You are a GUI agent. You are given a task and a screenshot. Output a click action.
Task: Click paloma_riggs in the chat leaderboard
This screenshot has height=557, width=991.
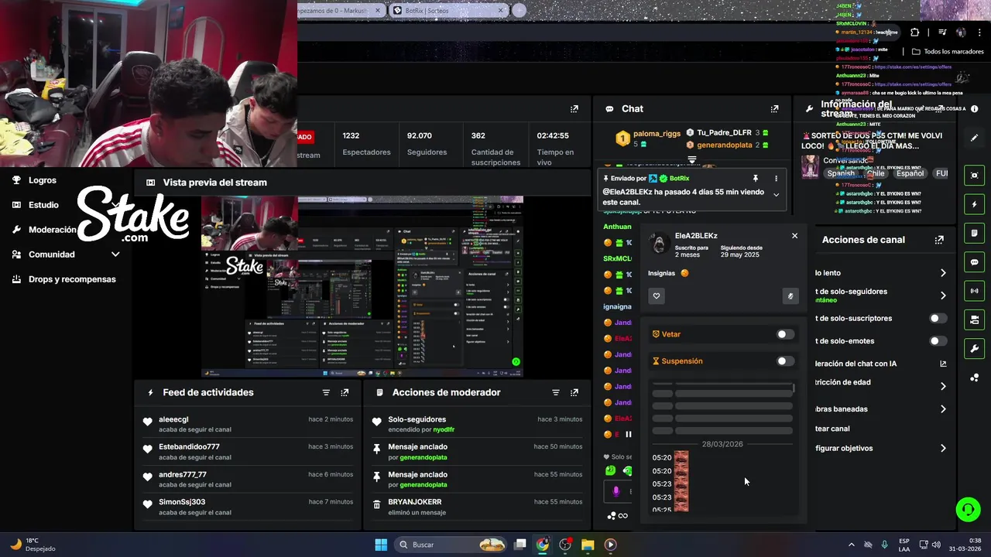pos(657,133)
